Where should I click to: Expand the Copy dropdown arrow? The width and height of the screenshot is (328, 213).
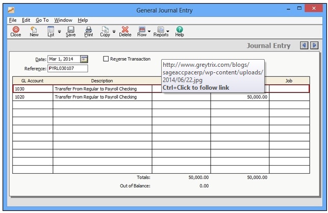tap(114, 32)
